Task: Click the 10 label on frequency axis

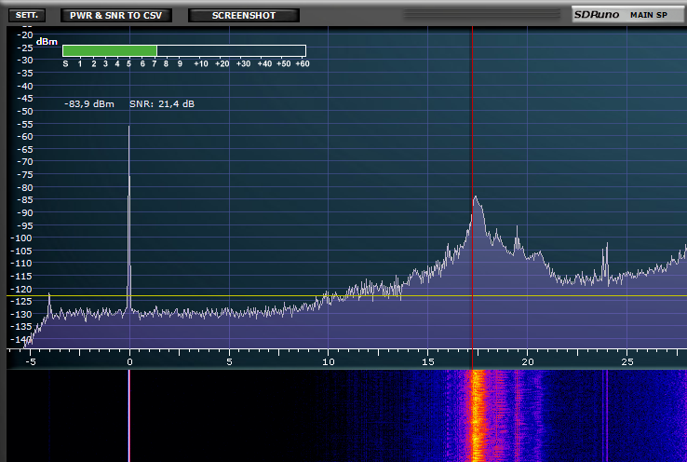Action: [x=329, y=360]
